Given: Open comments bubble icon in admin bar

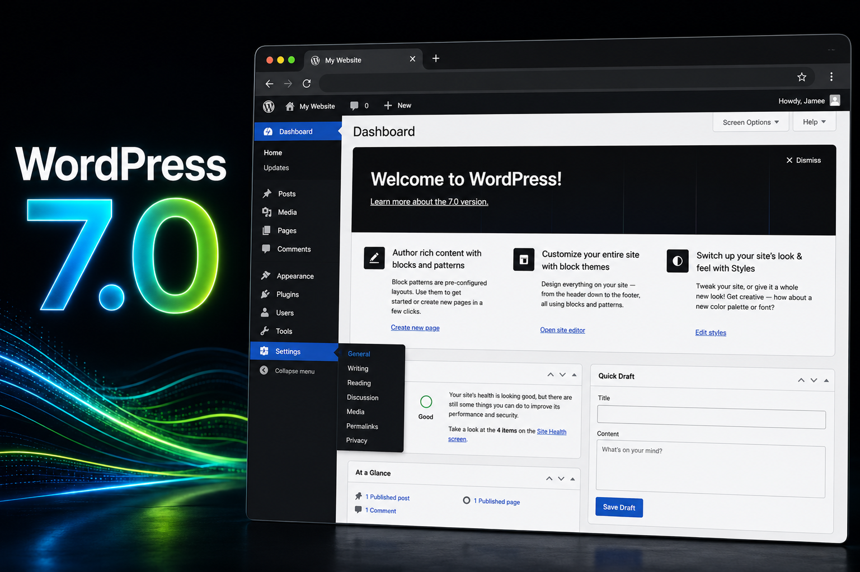Looking at the screenshot, I should (354, 106).
